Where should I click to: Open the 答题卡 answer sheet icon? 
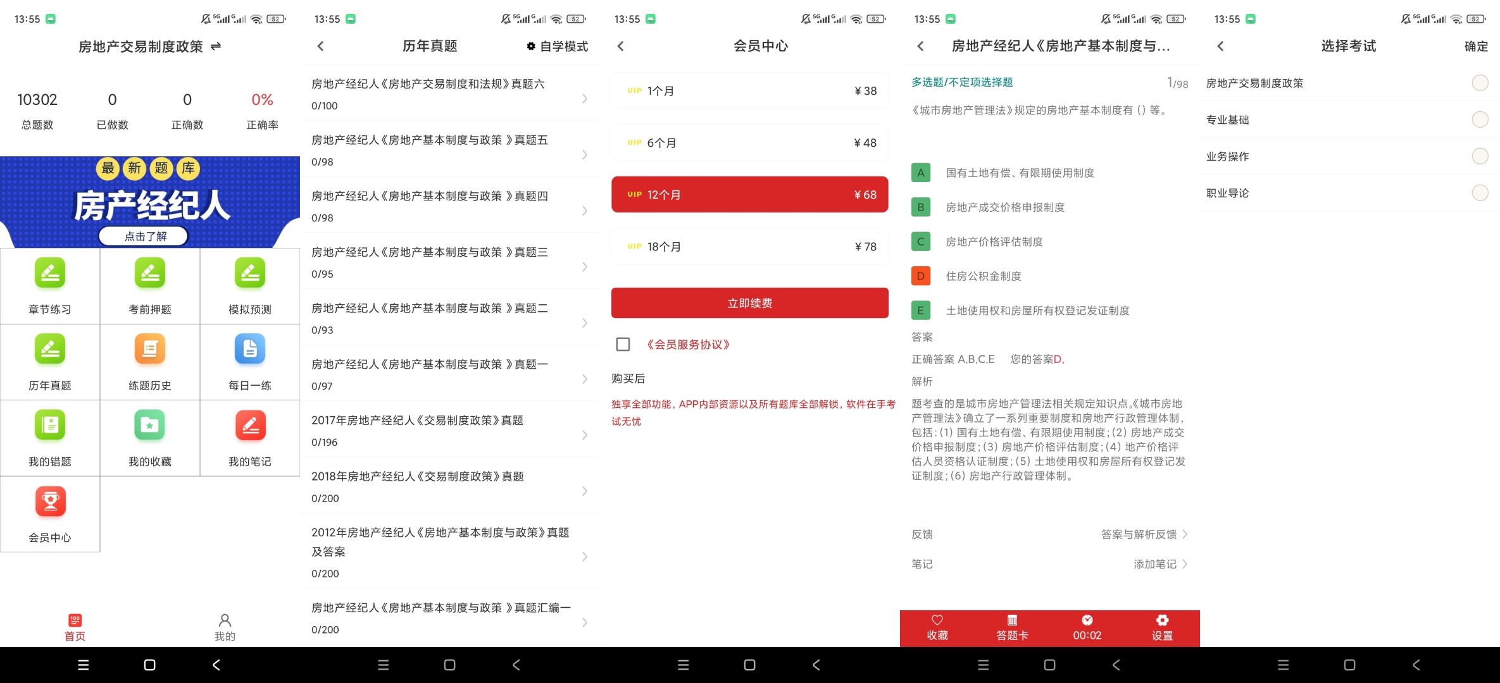pos(1012,620)
